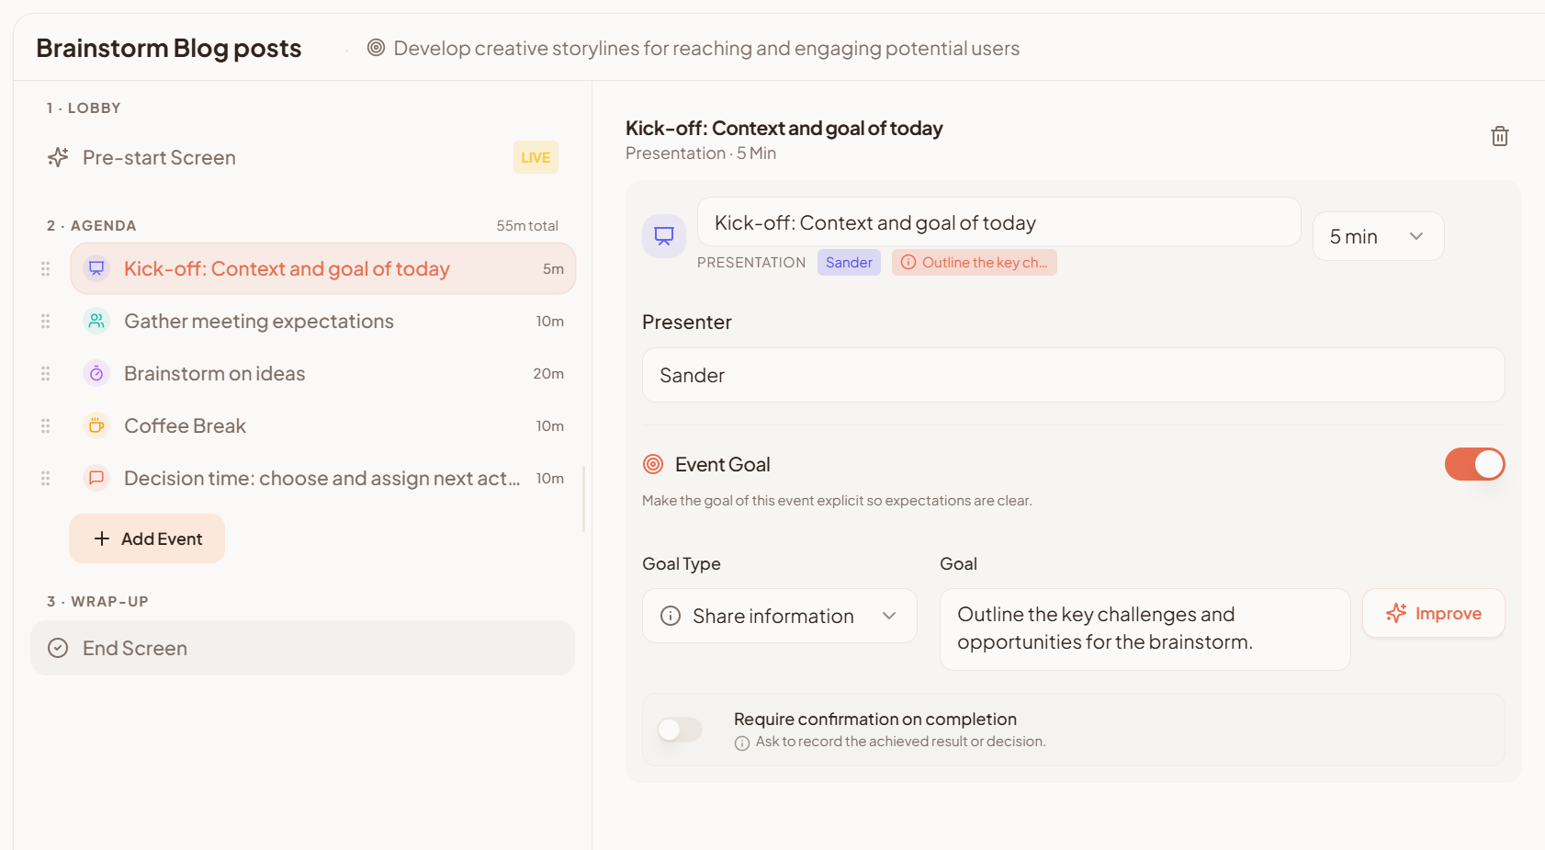Click the Add Event button
1545x850 pixels.
pyautogui.click(x=146, y=538)
